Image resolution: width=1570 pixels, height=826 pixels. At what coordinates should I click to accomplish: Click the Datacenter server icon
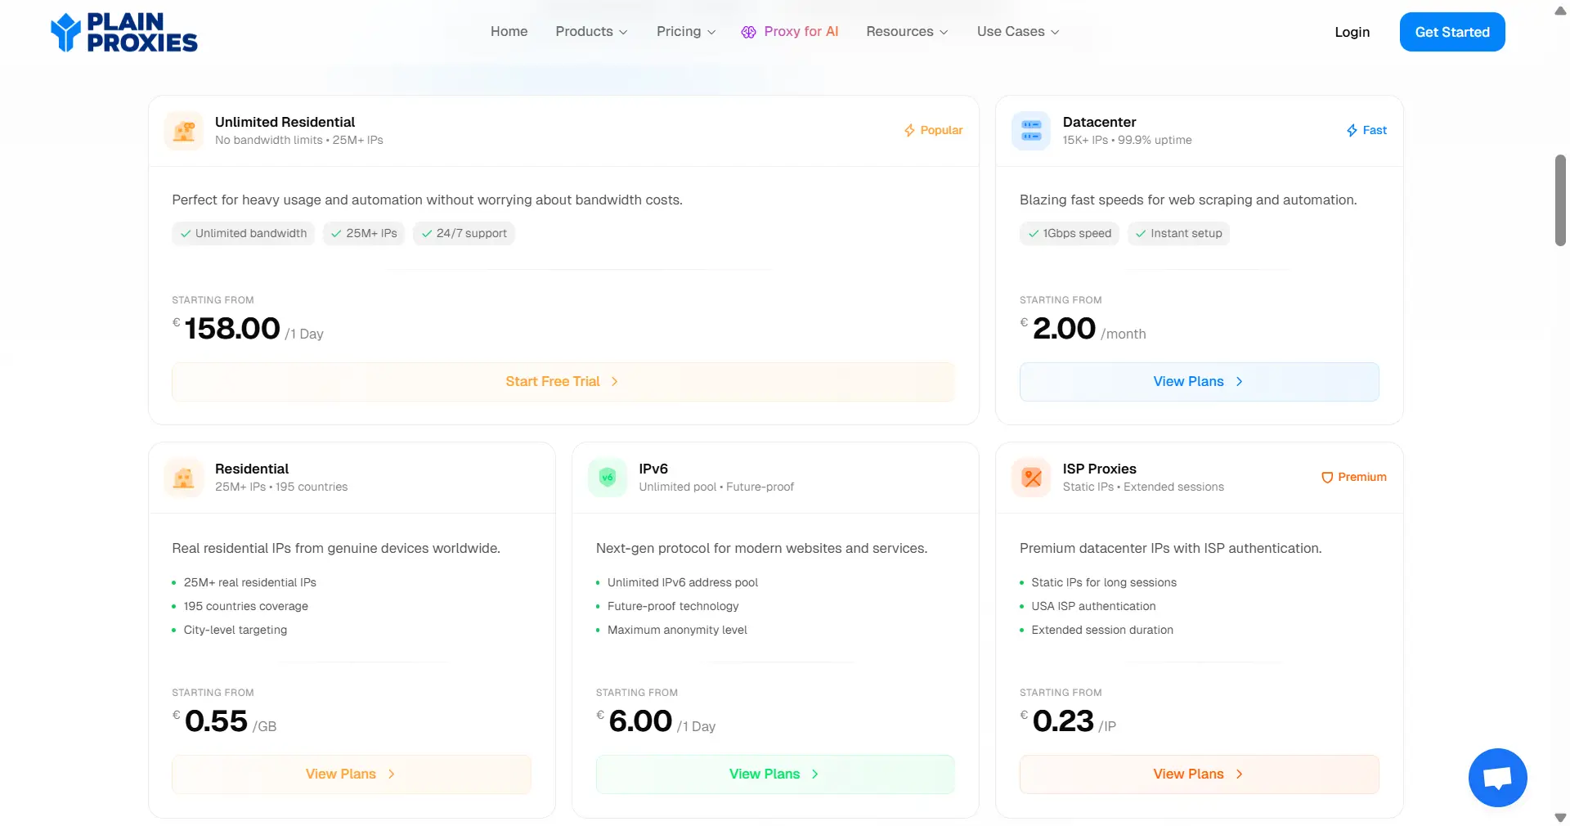[1031, 131]
